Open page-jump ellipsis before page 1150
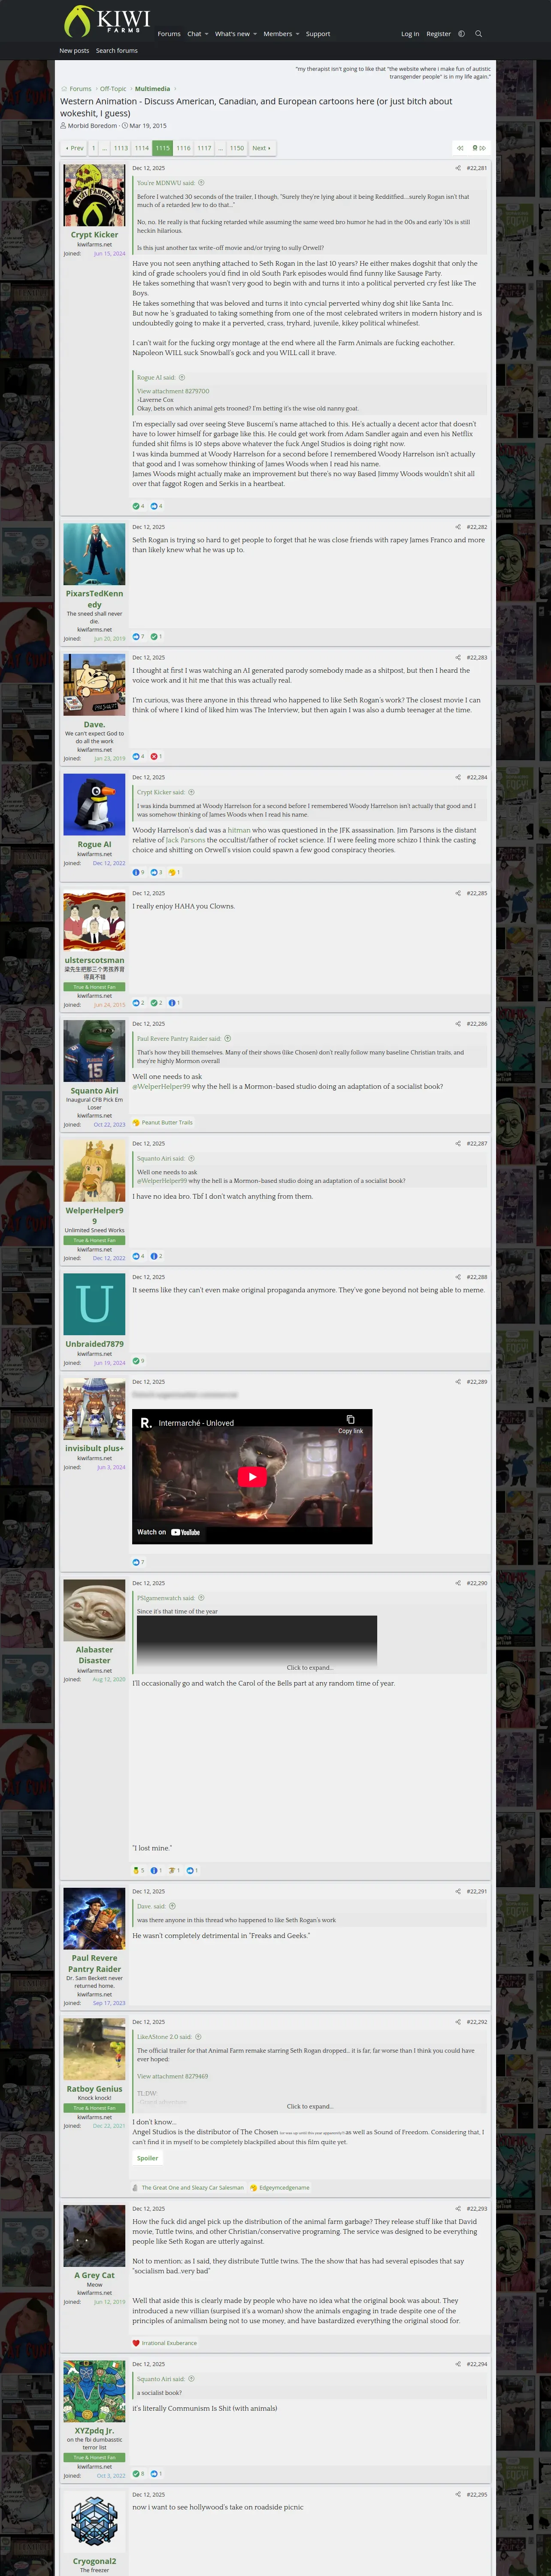Viewport: 551px width, 2576px height. click(x=220, y=148)
